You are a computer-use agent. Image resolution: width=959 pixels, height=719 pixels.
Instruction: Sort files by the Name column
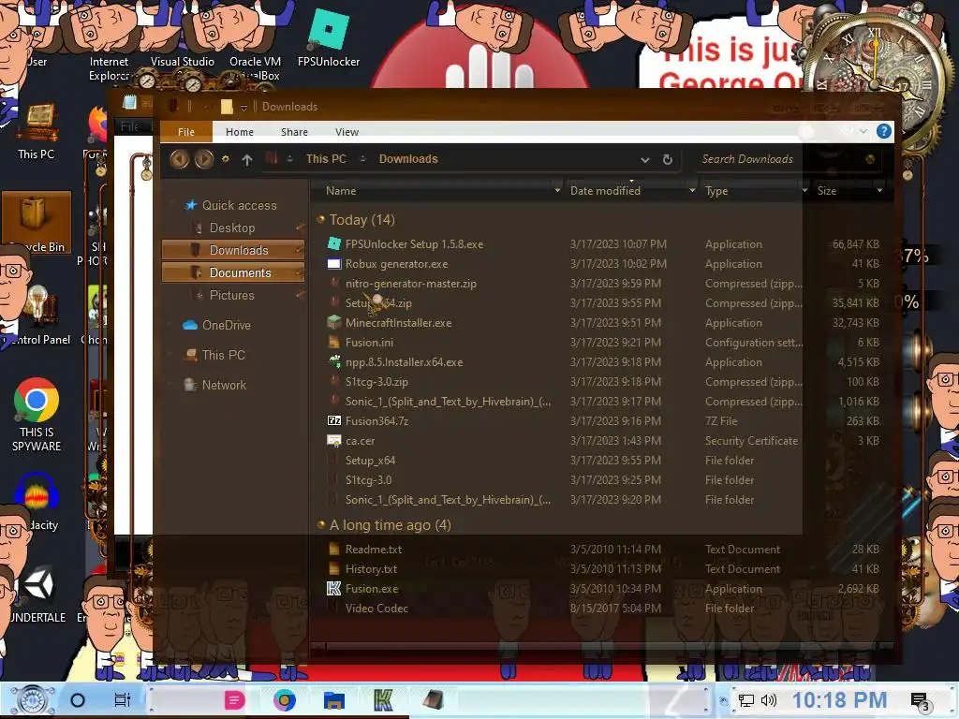[341, 191]
